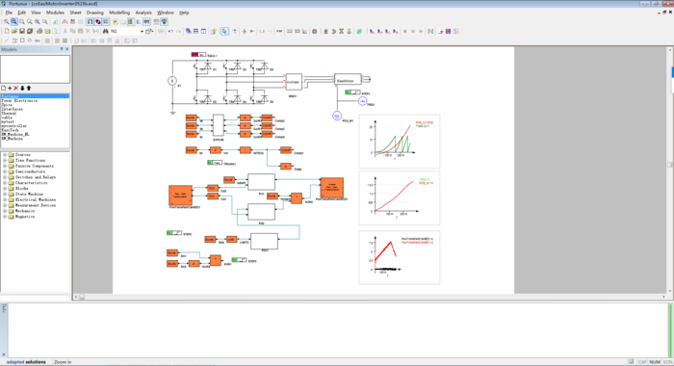Screen dimensions: 674x366
Task: Click the red delete X in Models panel
Action: tap(16, 89)
